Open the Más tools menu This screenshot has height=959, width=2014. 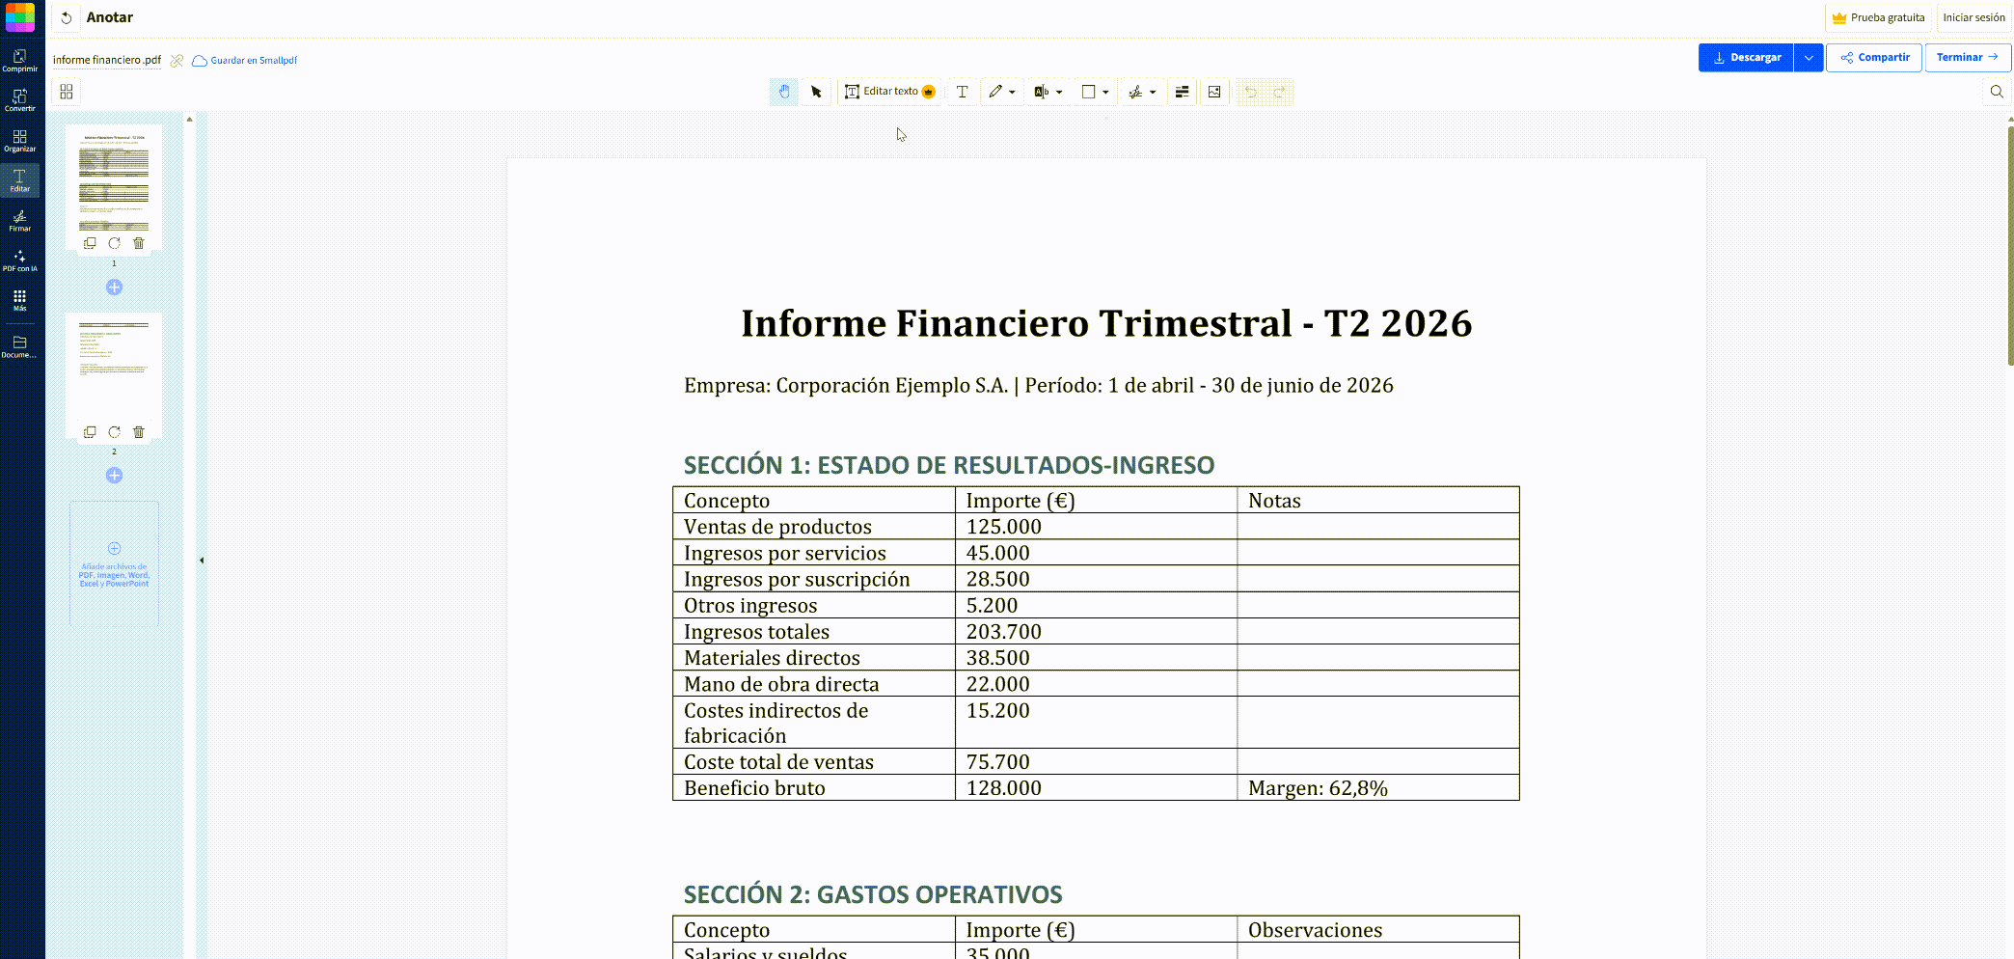coord(19,300)
